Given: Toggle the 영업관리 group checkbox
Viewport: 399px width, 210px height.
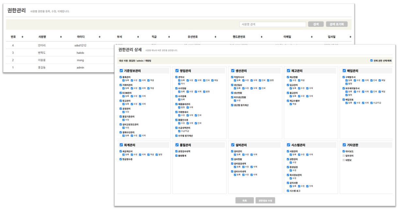Looking at the screenshot, I should click(177, 71).
